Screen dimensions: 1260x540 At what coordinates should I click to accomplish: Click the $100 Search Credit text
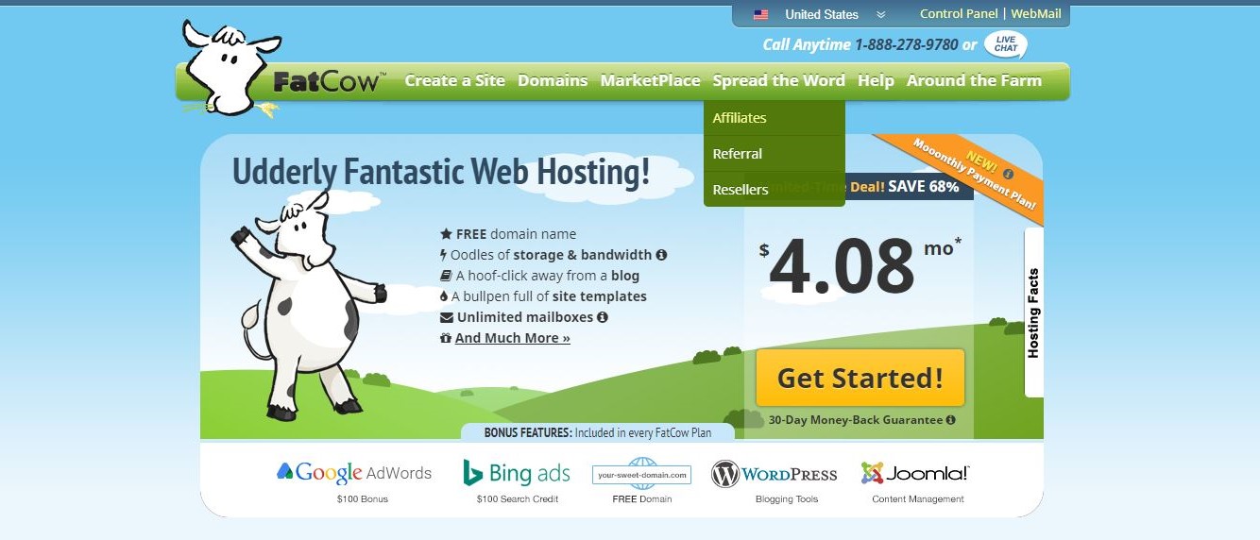tap(518, 498)
